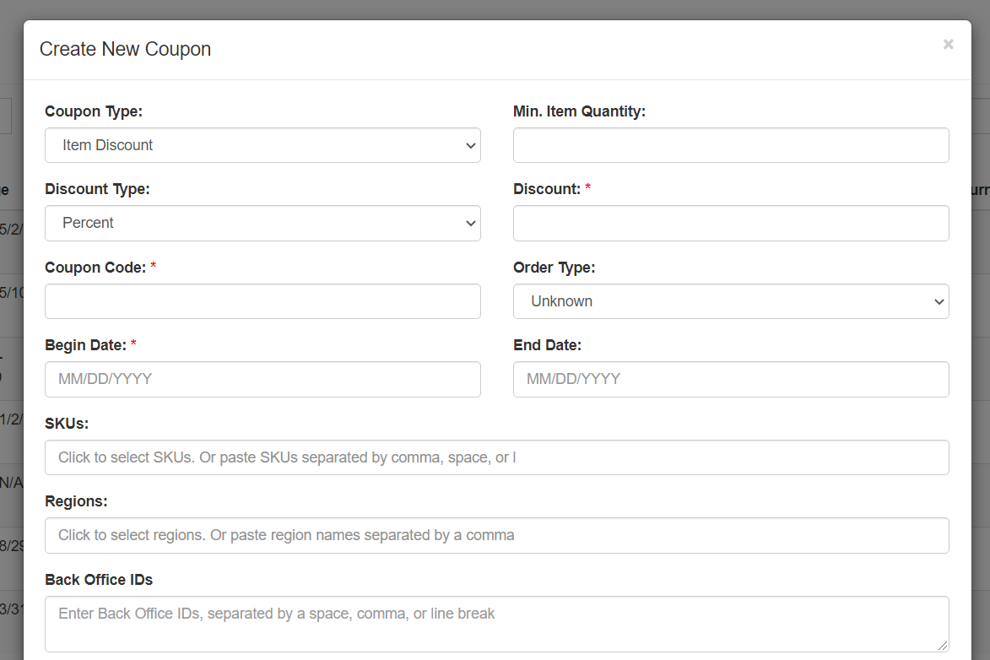This screenshot has height=660, width=990.
Task: Click the Create New Coupon title
Action: [125, 49]
